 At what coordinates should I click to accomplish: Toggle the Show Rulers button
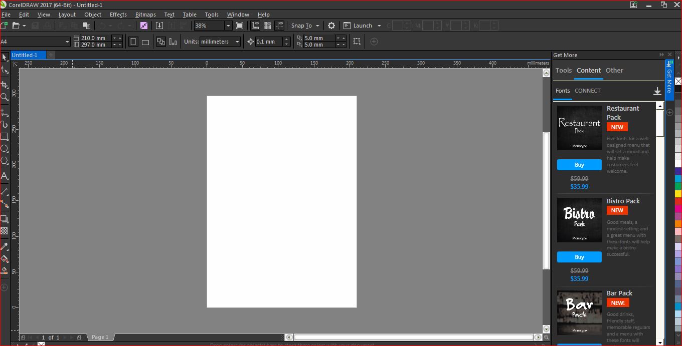pyautogui.click(x=255, y=26)
